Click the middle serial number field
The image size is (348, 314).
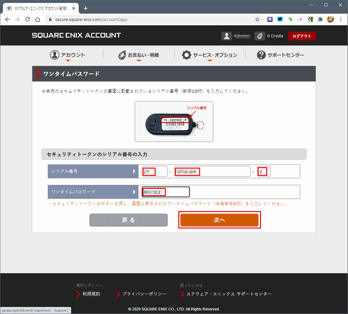(x=212, y=171)
